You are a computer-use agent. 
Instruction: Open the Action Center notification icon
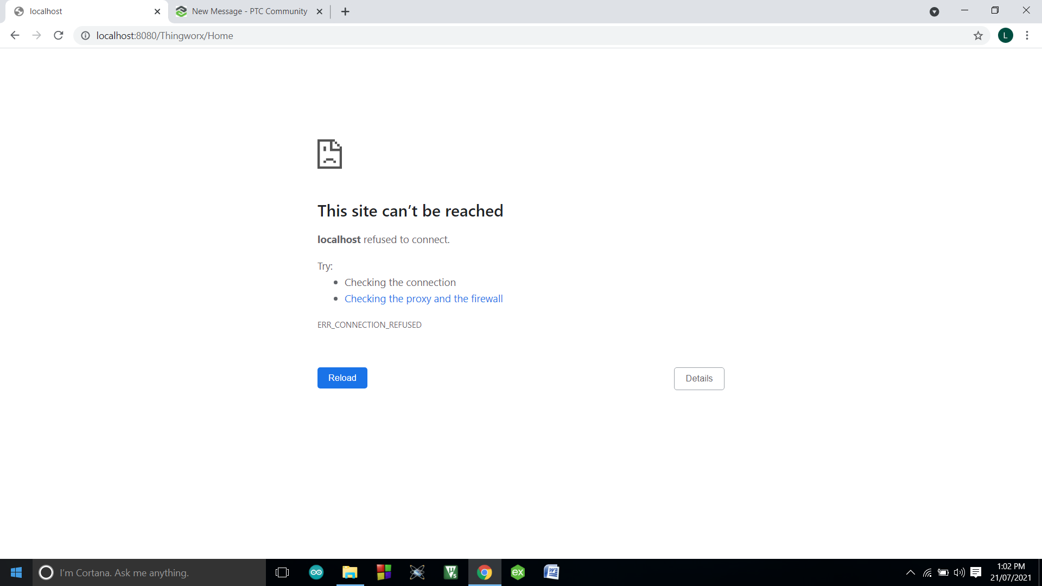(x=977, y=572)
